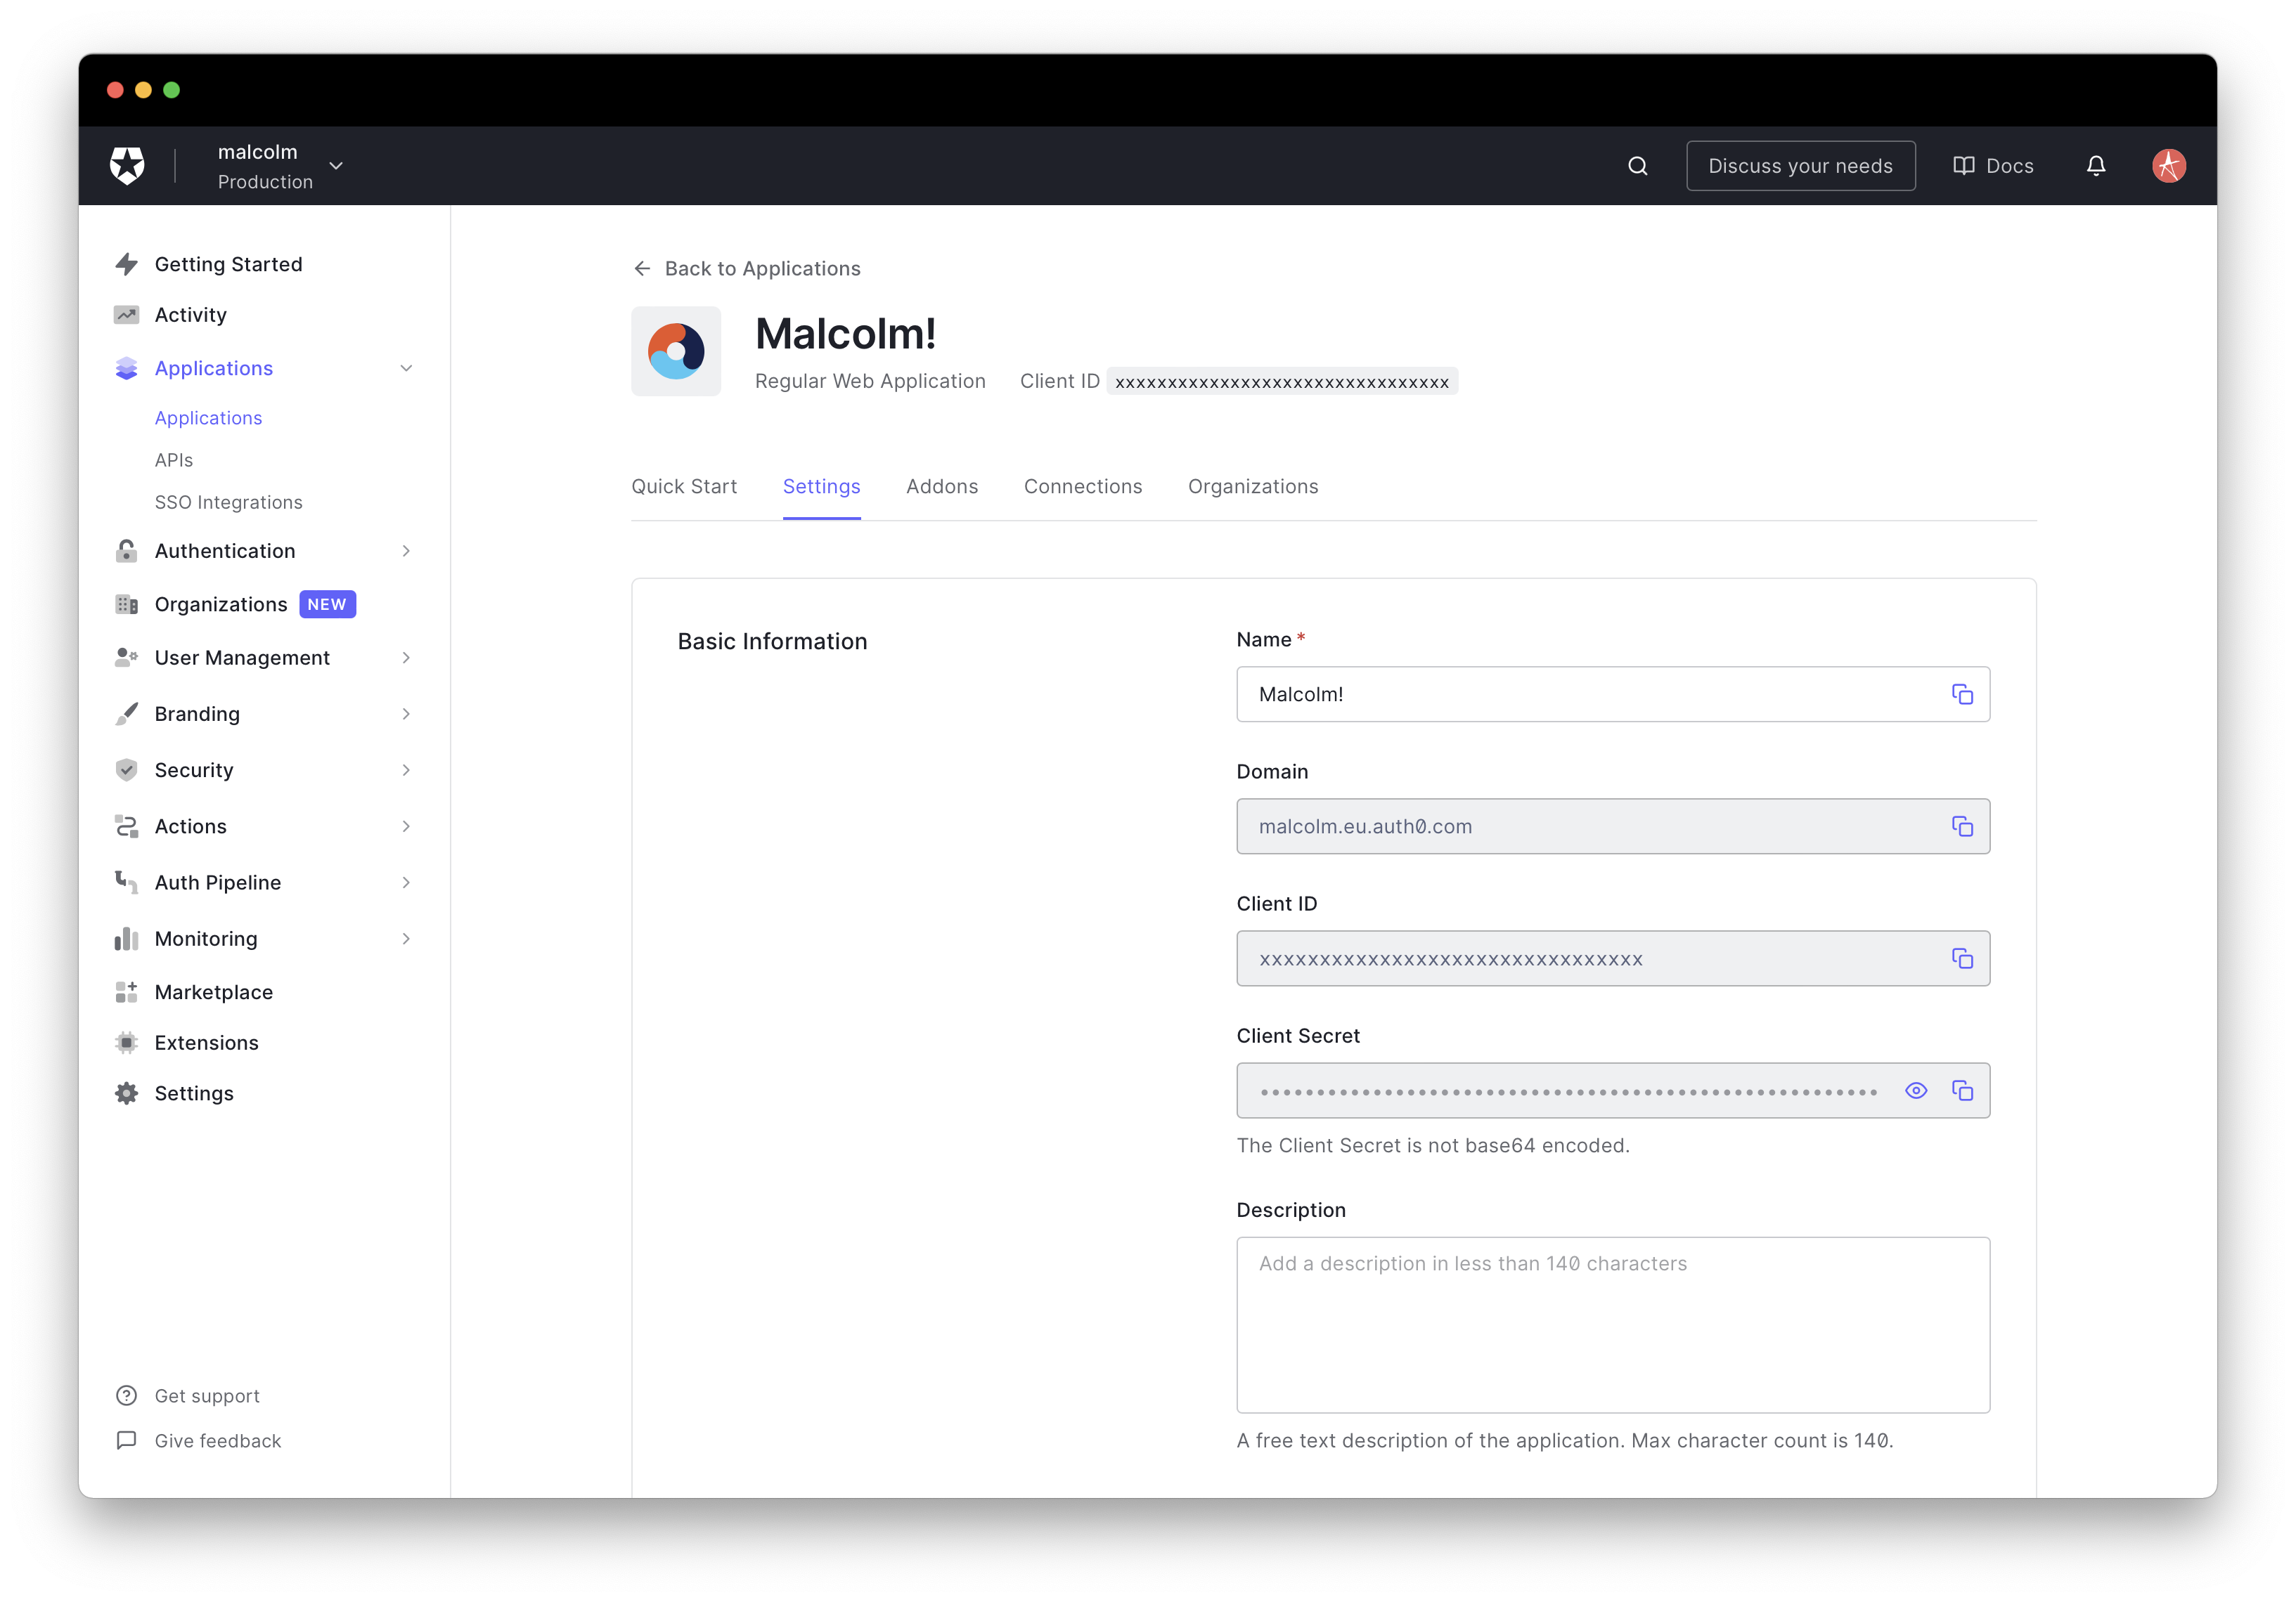The image size is (2296, 1602).
Task: Click the yellow macOS minimize button
Action: (x=143, y=90)
